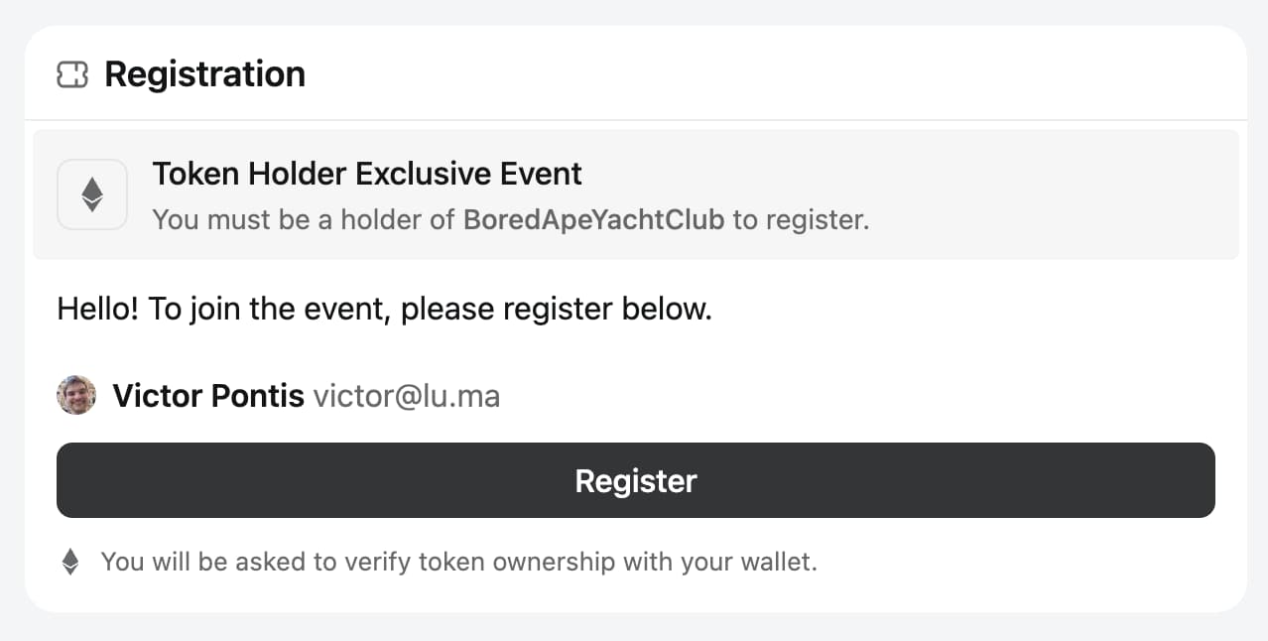Screen dimensions: 1268x641
Task: Click the "You must be a holder" text
Action: [x=306, y=219]
